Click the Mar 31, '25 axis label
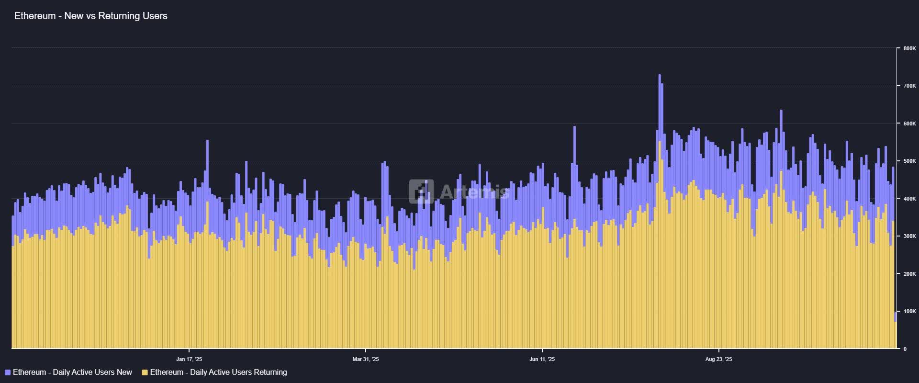The width and height of the screenshot is (919, 383). 366,359
